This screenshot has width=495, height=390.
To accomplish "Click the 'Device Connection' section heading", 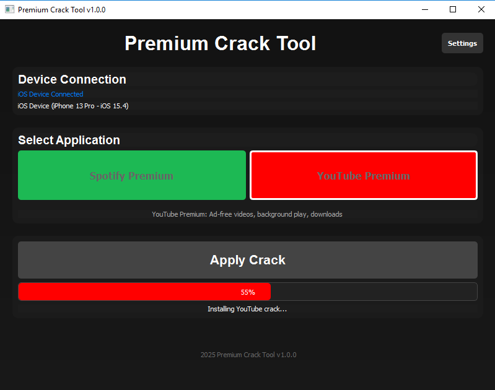I will [72, 79].
